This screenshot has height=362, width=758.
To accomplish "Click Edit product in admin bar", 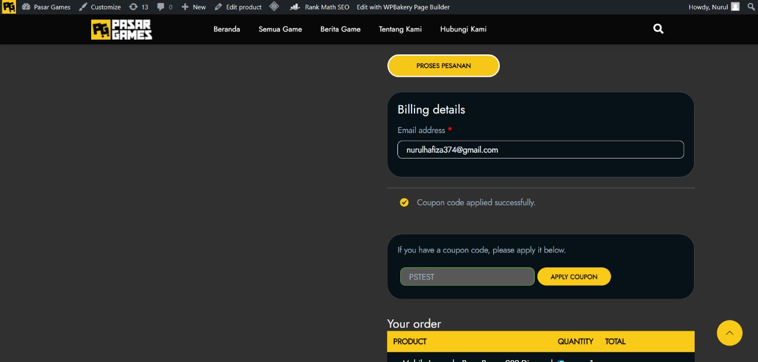I will coord(238,7).
